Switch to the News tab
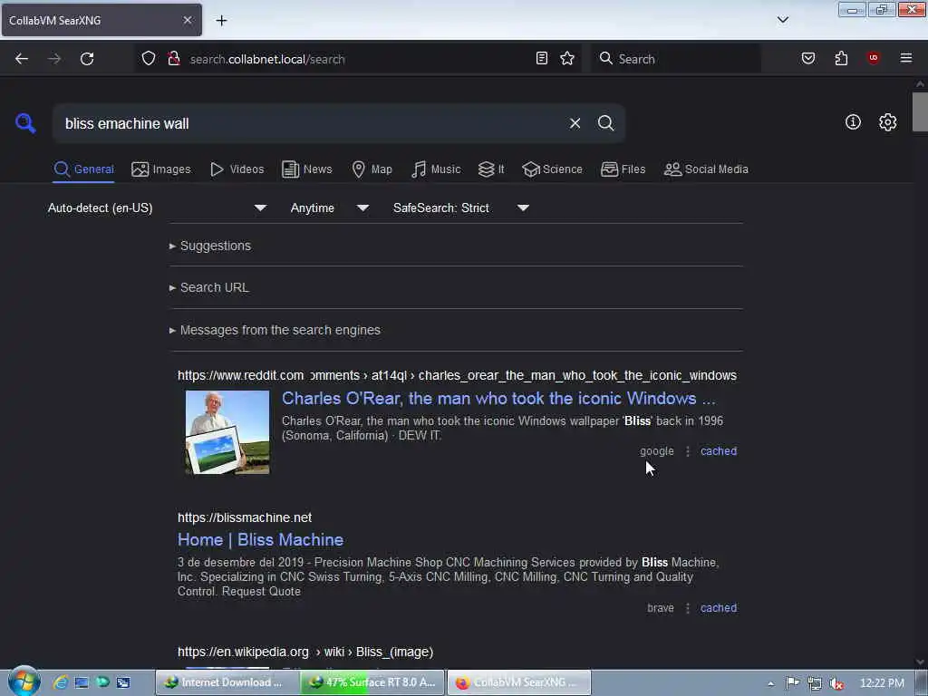 (307, 169)
